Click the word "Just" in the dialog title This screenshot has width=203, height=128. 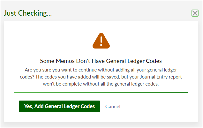pos(10,13)
